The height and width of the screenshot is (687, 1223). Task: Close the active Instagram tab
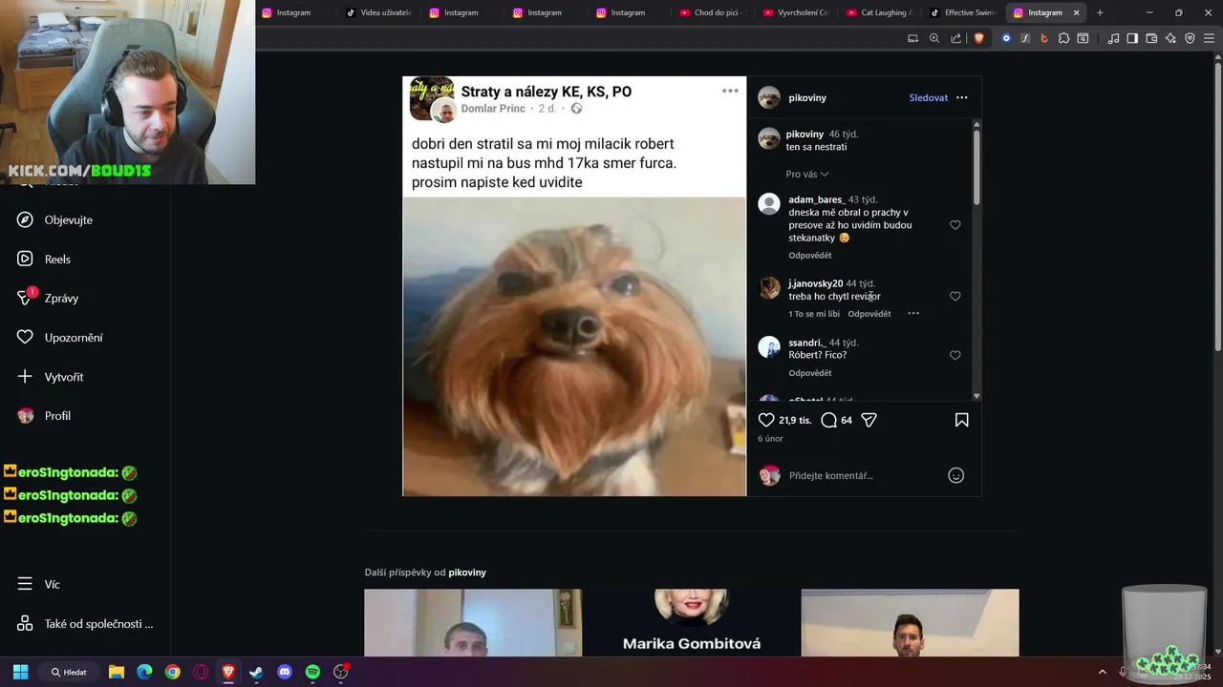click(1077, 12)
